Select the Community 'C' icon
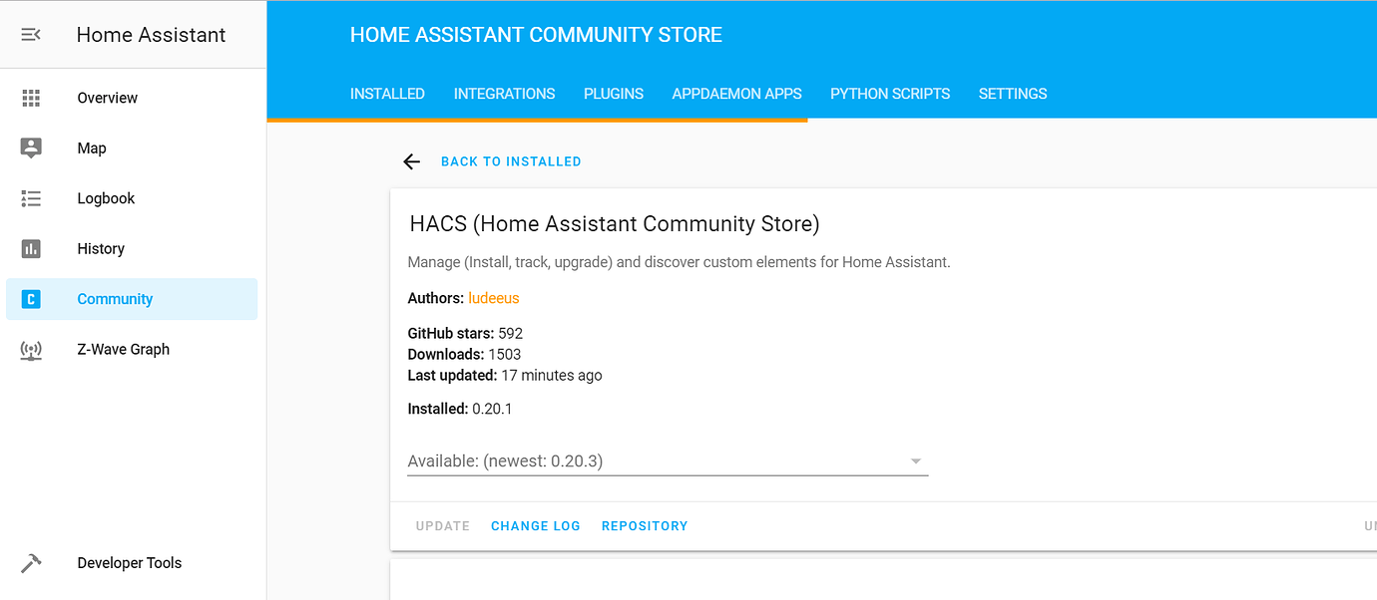1377x600 pixels. point(30,298)
